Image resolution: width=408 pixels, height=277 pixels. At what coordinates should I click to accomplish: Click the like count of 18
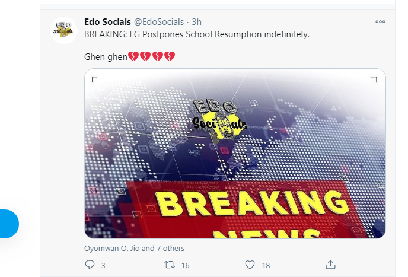pyautogui.click(x=266, y=265)
